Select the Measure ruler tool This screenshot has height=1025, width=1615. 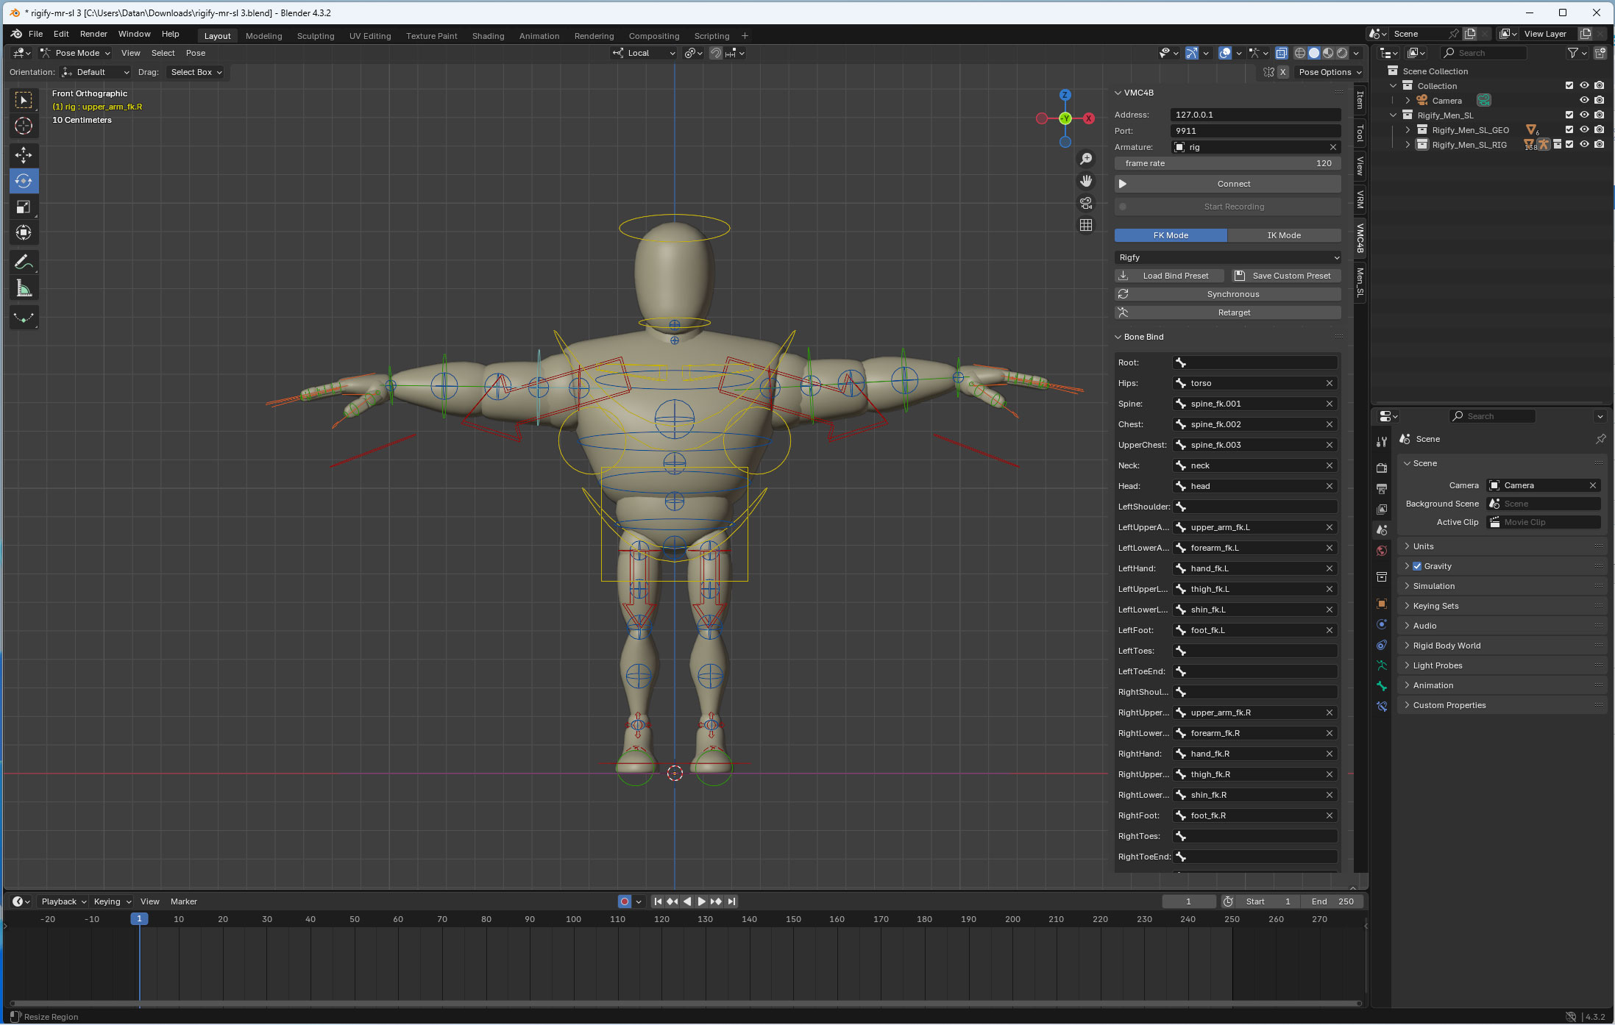[24, 289]
